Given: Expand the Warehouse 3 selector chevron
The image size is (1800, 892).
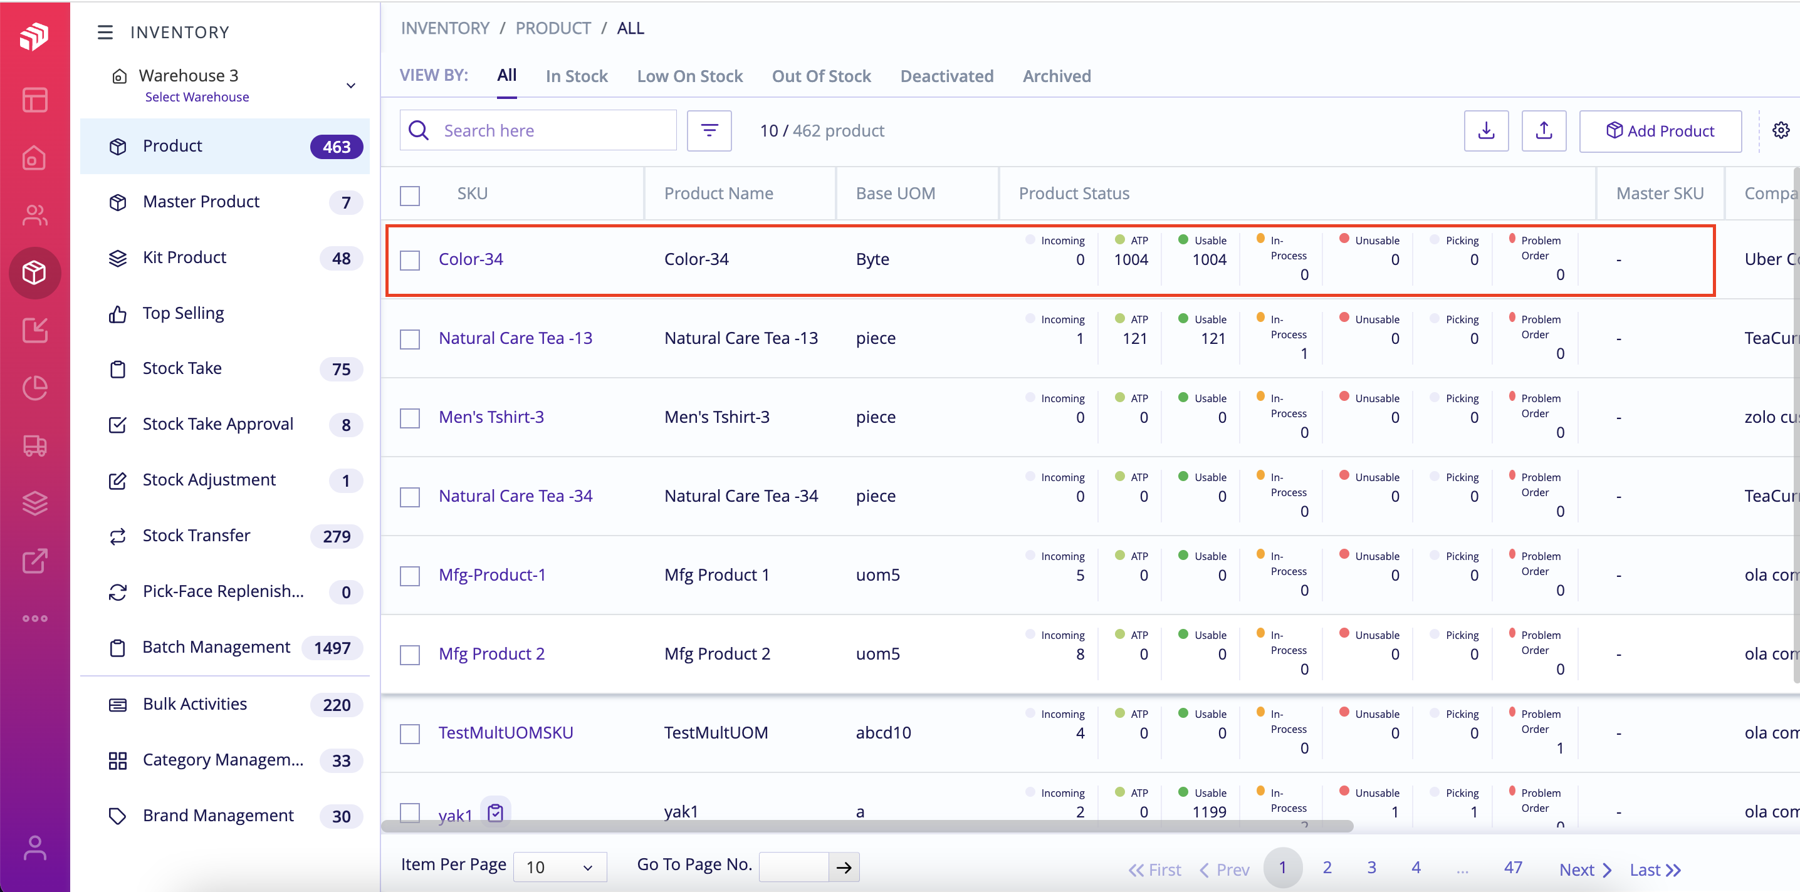Looking at the screenshot, I should click(351, 85).
